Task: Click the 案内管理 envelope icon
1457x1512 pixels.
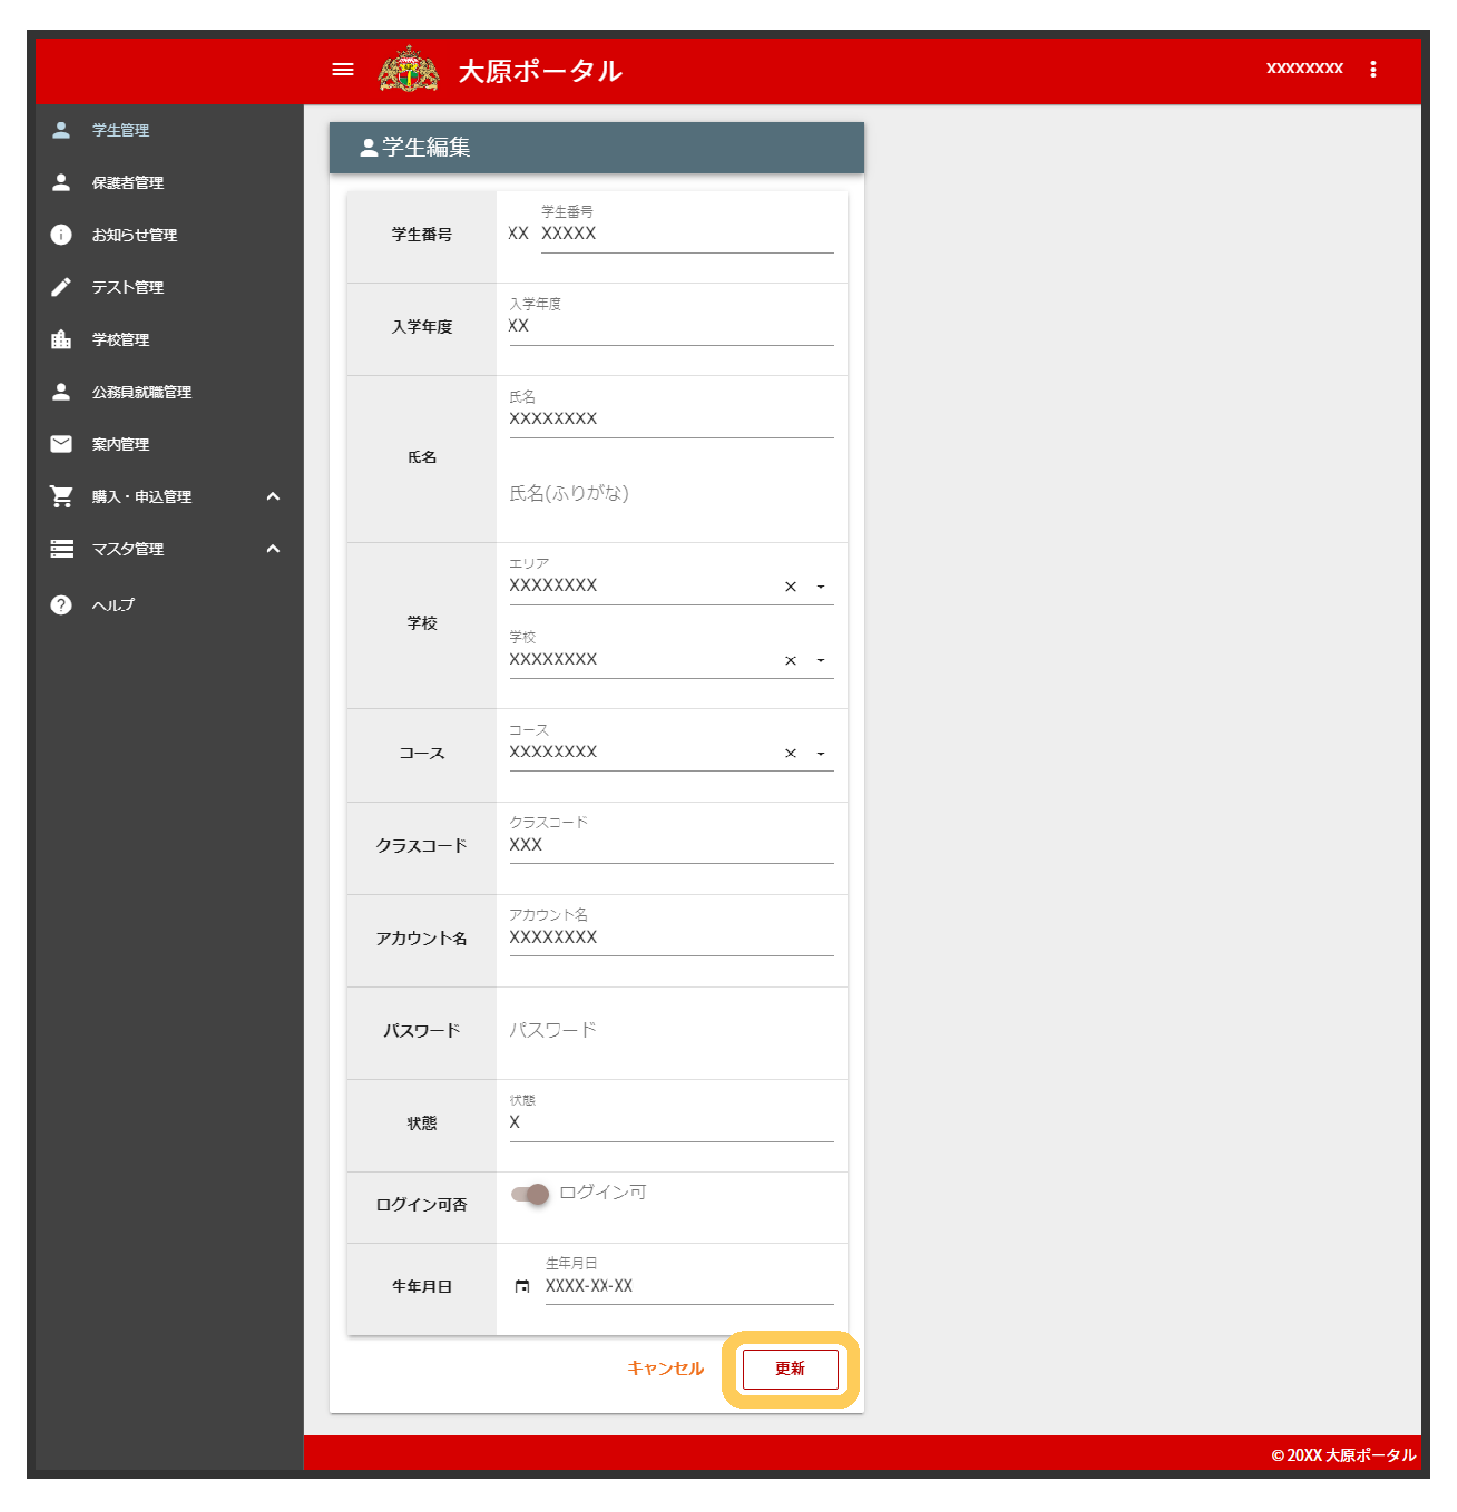Action: click(x=61, y=444)
